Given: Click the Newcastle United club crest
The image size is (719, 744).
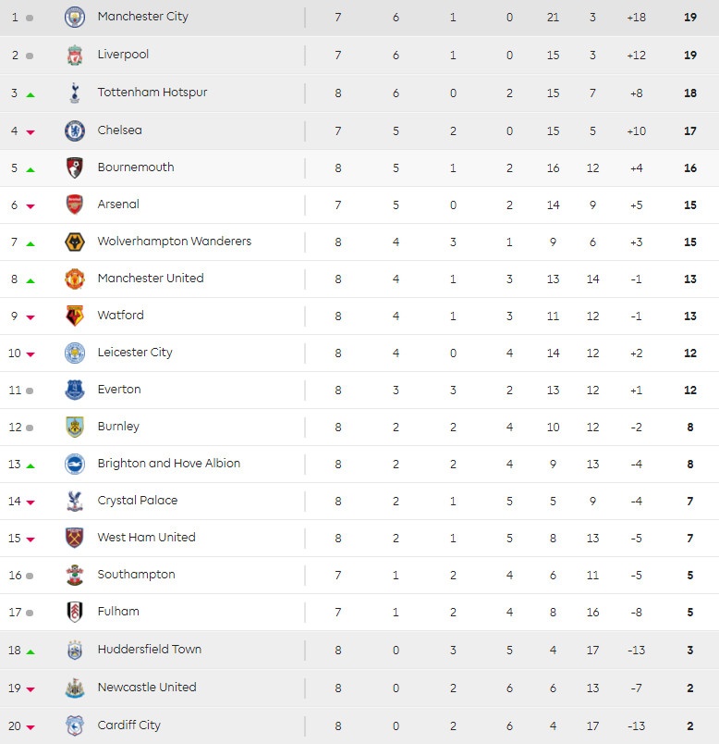Looking at the screenshot, I should (75, 688).
